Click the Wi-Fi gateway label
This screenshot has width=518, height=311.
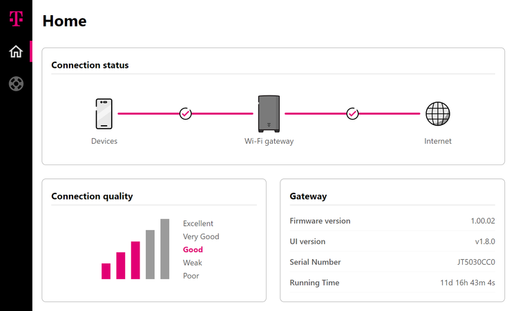coord(269,141)
